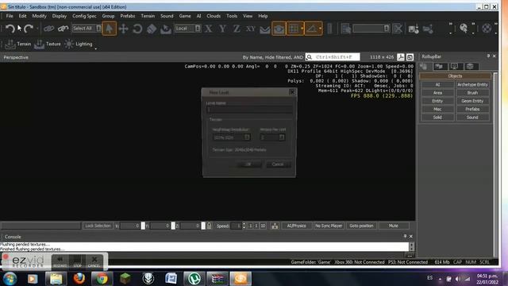Open the Meters Per Unit dropdown
Viewport: 508px width, 286px height.
click(x=273, y=137)
